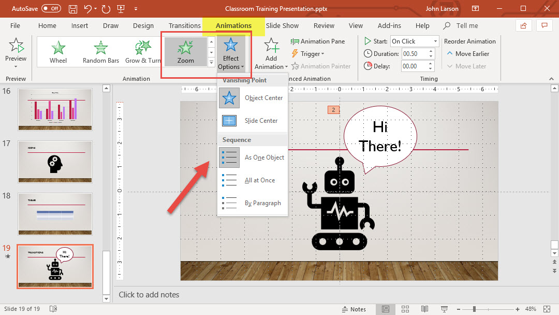Image resolution: width=559 pixels, height=315 pixels.
Task: Toggle the Notes button in status bar
Action: coord(354,309)
